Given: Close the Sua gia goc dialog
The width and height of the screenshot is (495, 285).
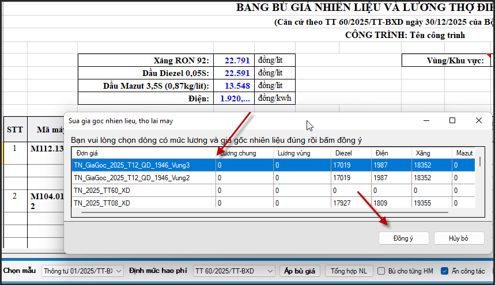Looking at the screenshot, I should coord(478,120).
